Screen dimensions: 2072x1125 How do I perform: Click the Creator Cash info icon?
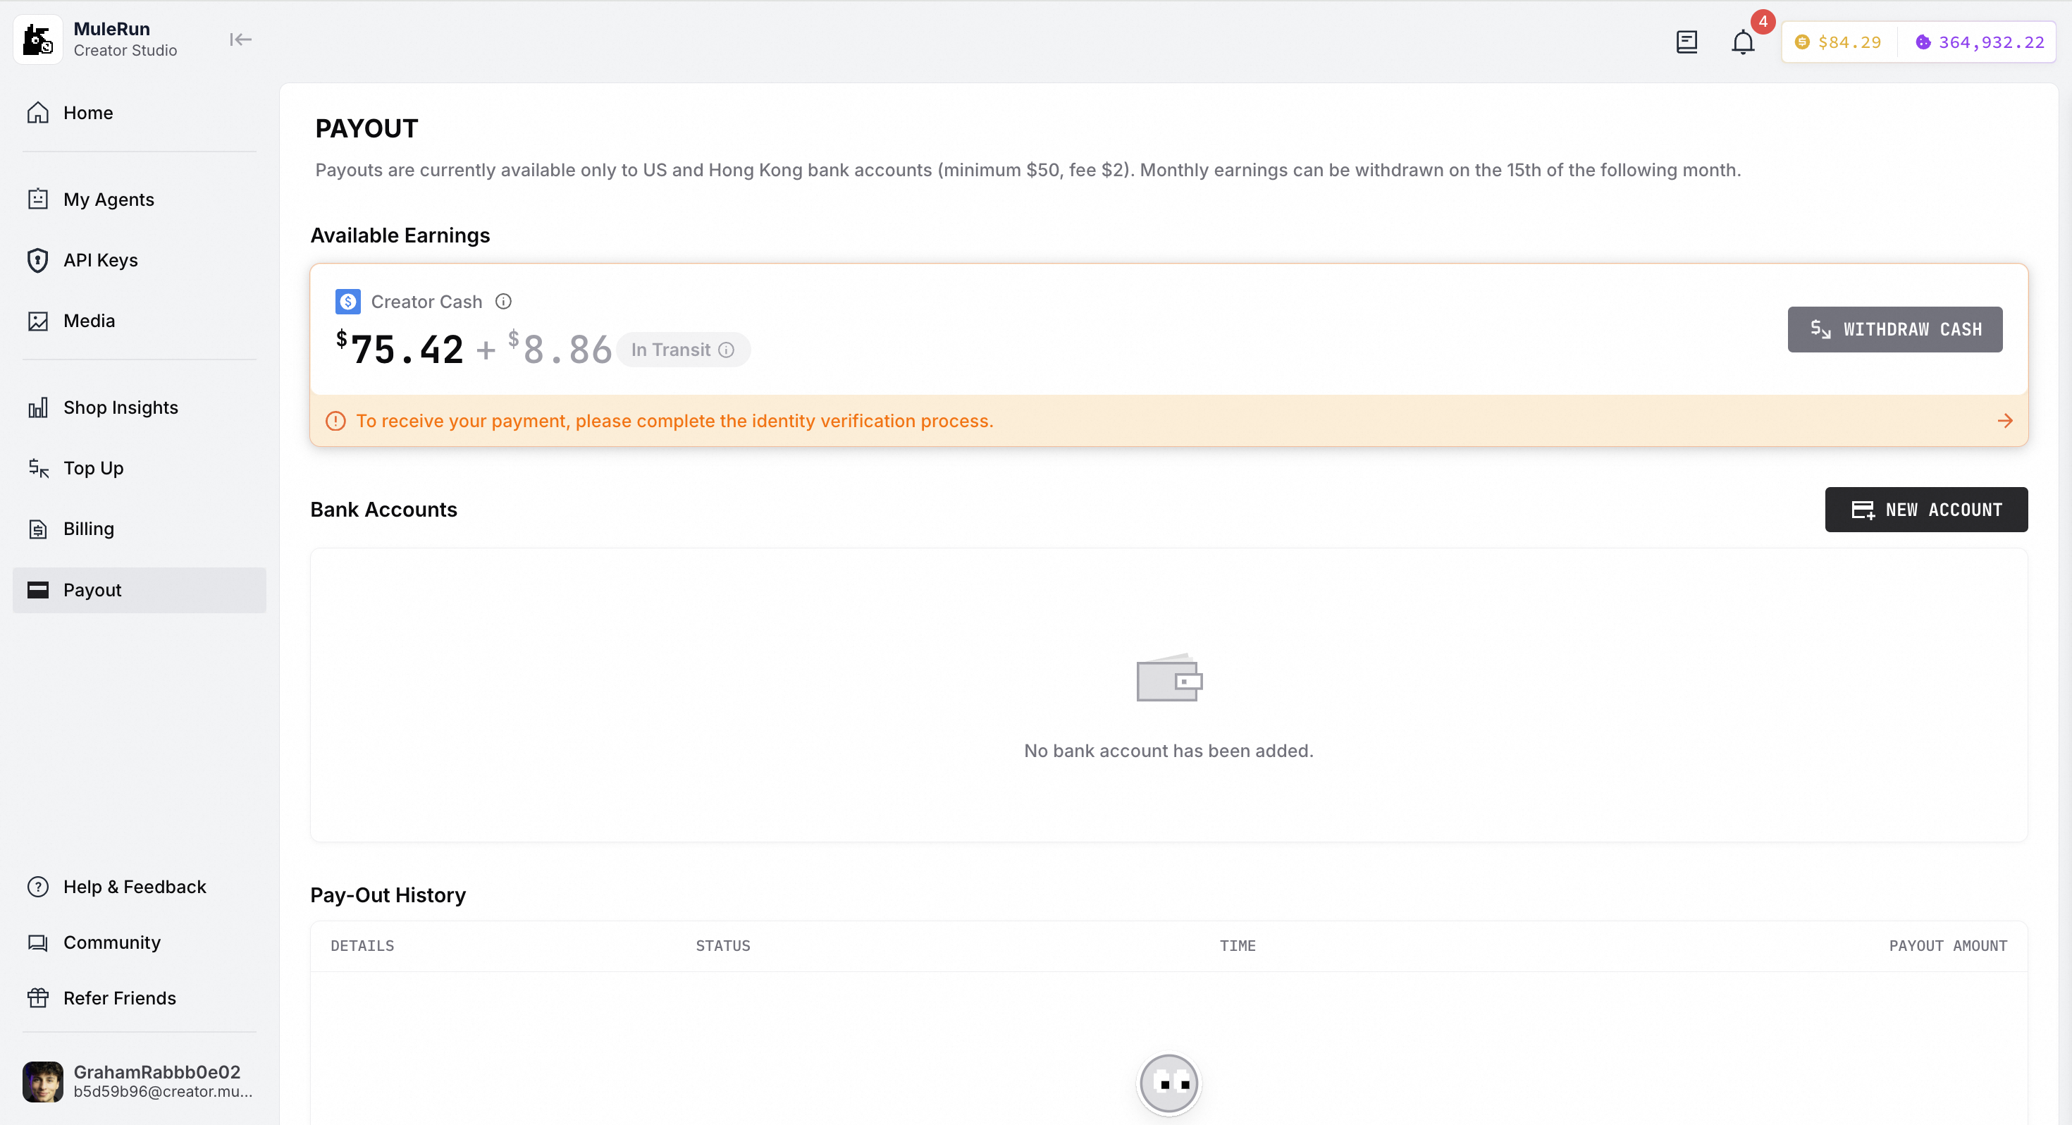click(x=503, y=302)
